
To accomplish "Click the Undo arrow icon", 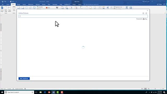I will tap(5, 2).
